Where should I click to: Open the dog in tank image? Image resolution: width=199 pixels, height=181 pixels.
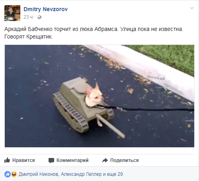99,96
